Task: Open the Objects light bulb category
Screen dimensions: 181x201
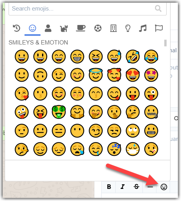Action: coord(128,28)
